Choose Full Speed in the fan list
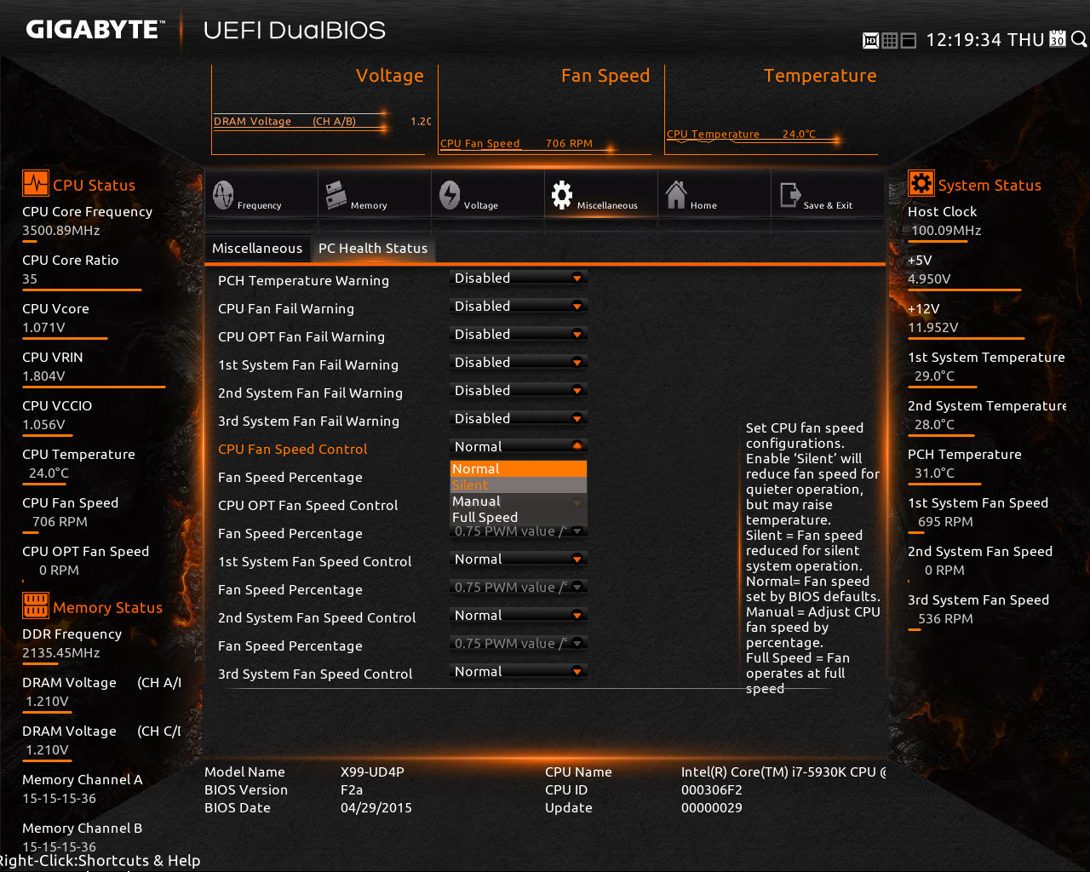1090x872 pixels. tap(519, 518)
